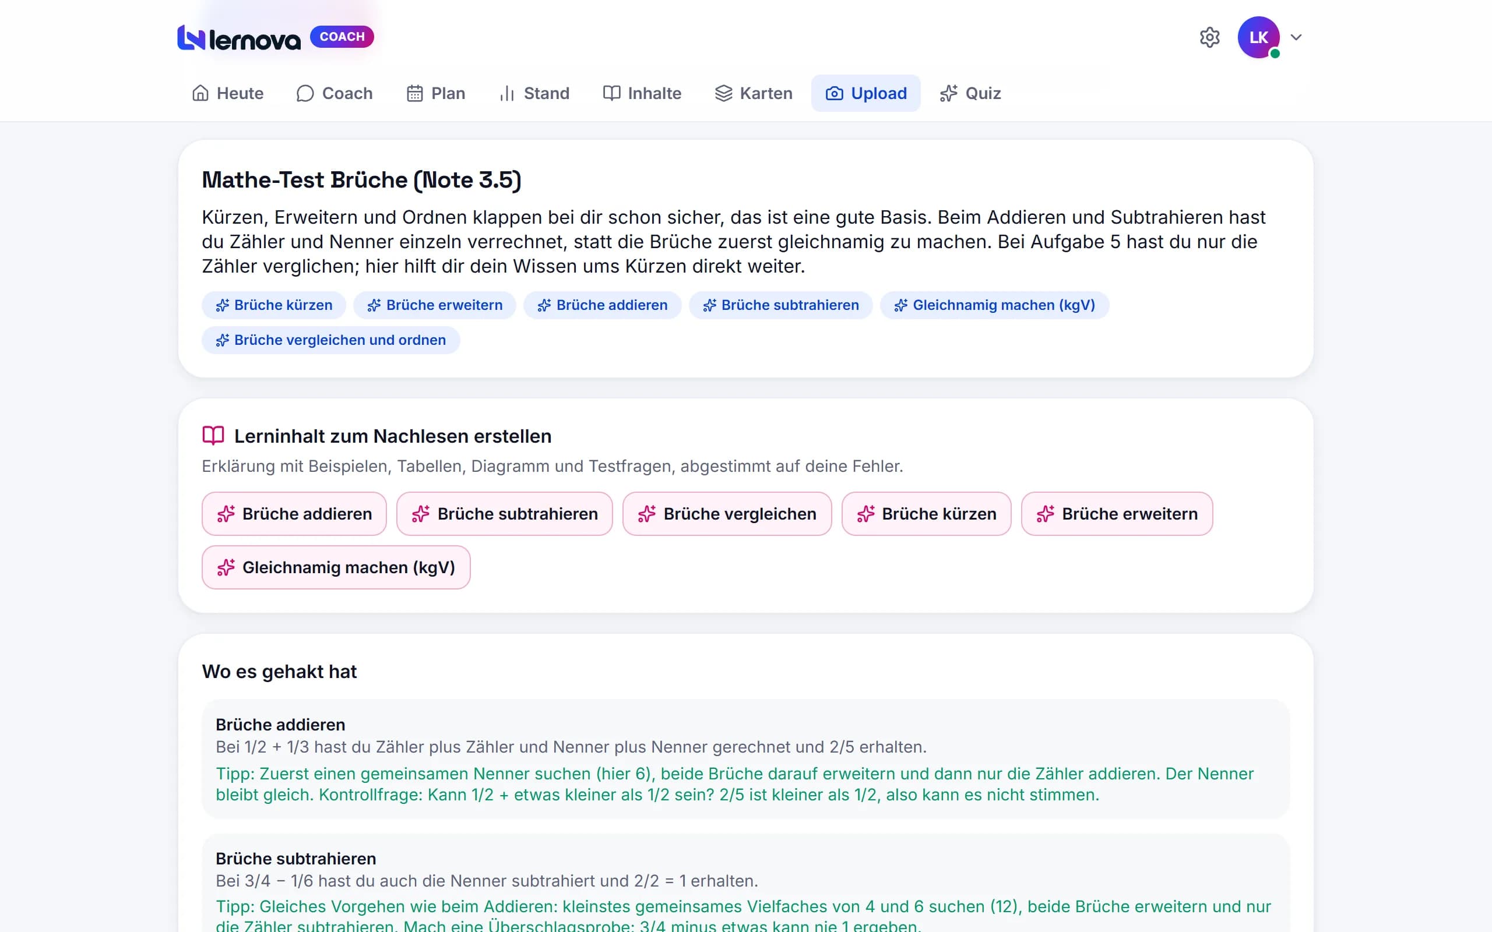Click the Wo es gehakt hat heading
This screenshot has width=1492, height=932.
pyautogui.click(x=279, y=671)
